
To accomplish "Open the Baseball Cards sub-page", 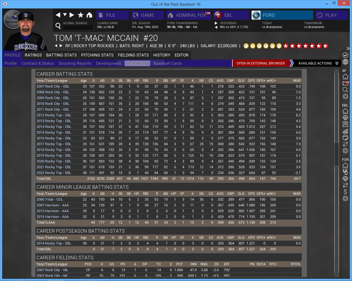I will pyautogui.click(x=168, y=63).
